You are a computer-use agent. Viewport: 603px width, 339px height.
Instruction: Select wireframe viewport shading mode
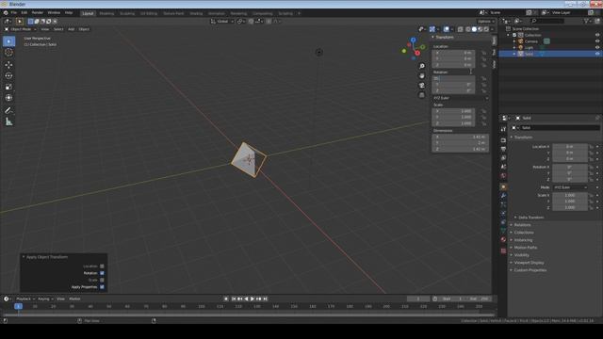[x=468, y=29]
